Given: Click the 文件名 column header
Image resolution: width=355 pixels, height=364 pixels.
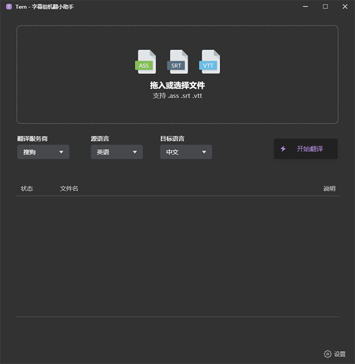Looking at the screenshot, I should point(69,189).
